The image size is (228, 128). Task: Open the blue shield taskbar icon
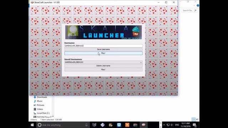coord(119,125)
